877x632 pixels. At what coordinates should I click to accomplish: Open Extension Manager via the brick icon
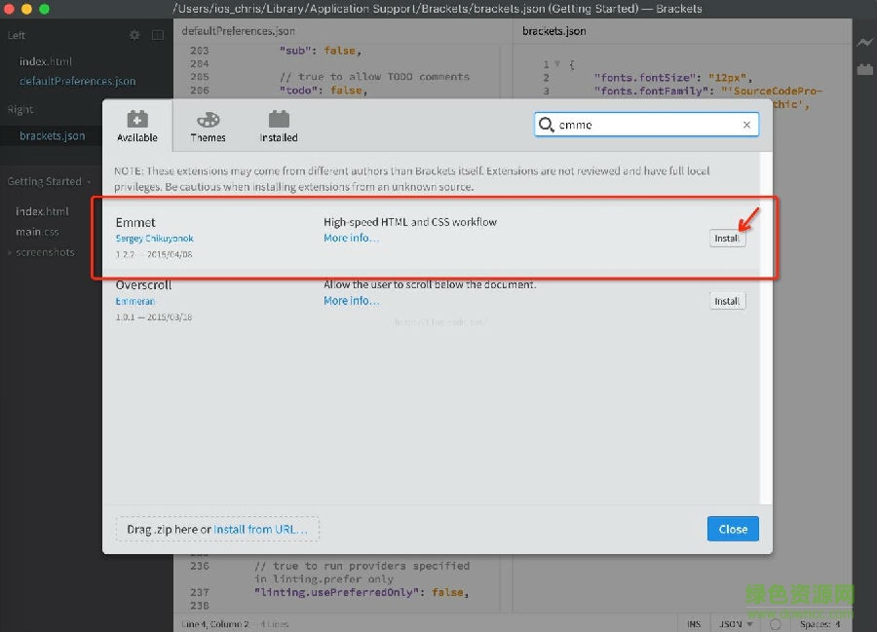click(x=863, y=69)
